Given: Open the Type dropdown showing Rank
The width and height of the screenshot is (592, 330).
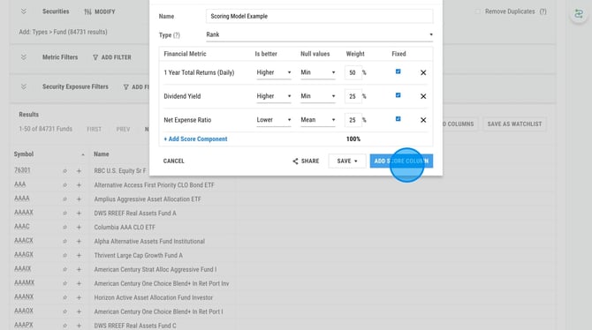Looking at the screenshot, I should pyautogui.click(x=319, y=34).
